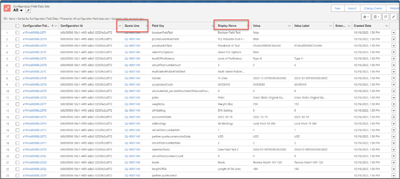Open row actions for boots row
The width and height of the screenshot is (400, 179).
pos(393,163)
